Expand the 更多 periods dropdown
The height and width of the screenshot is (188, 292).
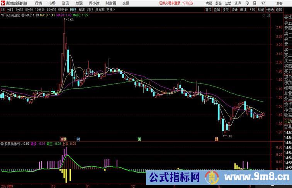pos(111,10)
